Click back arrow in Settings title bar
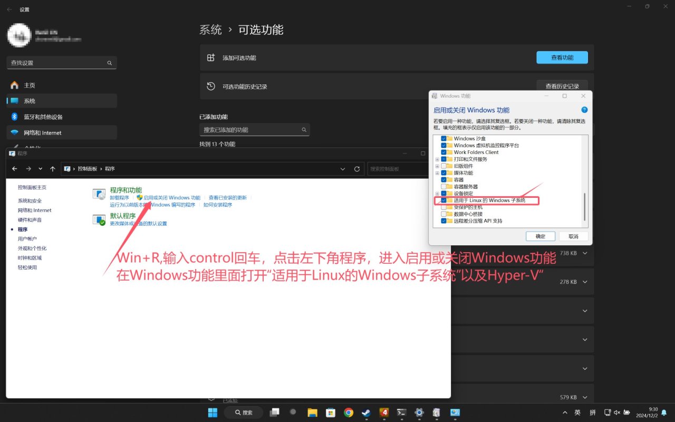 [9, 9]
